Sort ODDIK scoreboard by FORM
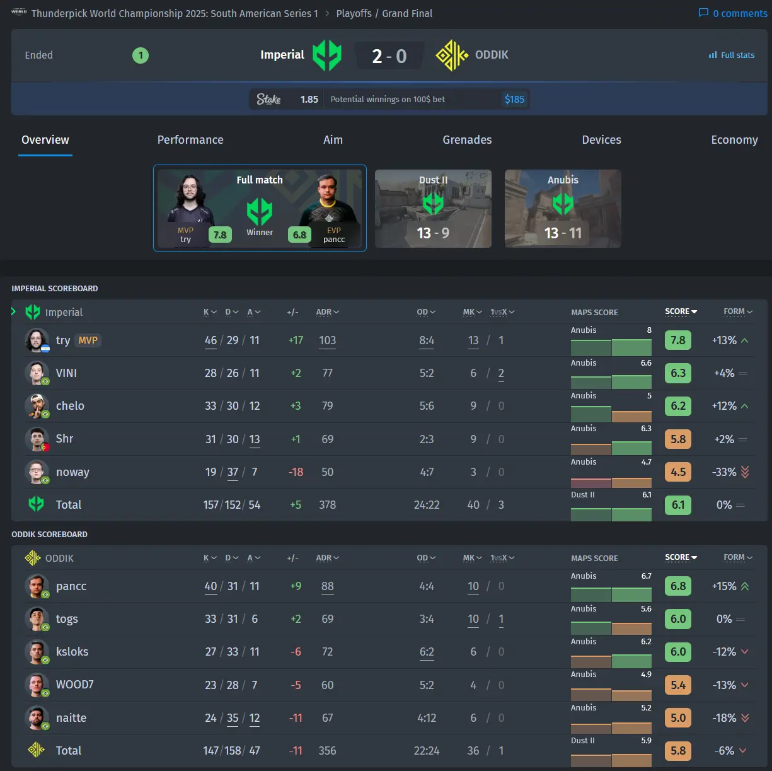 (738, 557)
